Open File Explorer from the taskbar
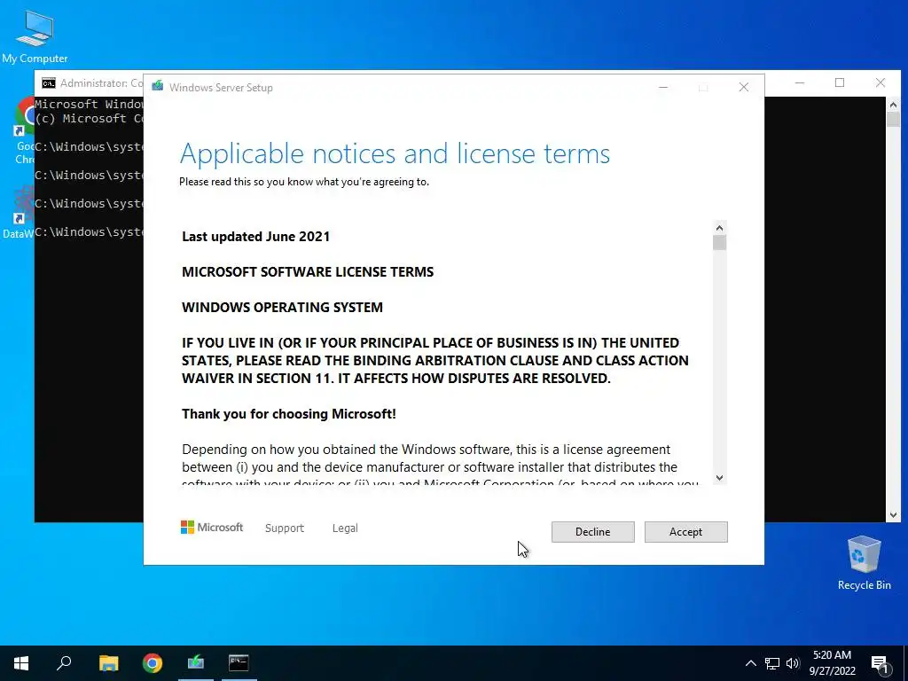The image size is (908, 681). click(x=108, y=663)
